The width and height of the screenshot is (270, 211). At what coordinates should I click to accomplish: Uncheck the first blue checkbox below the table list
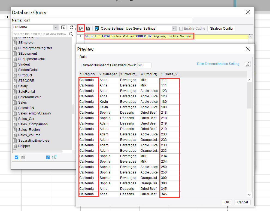tap(16, 157)
